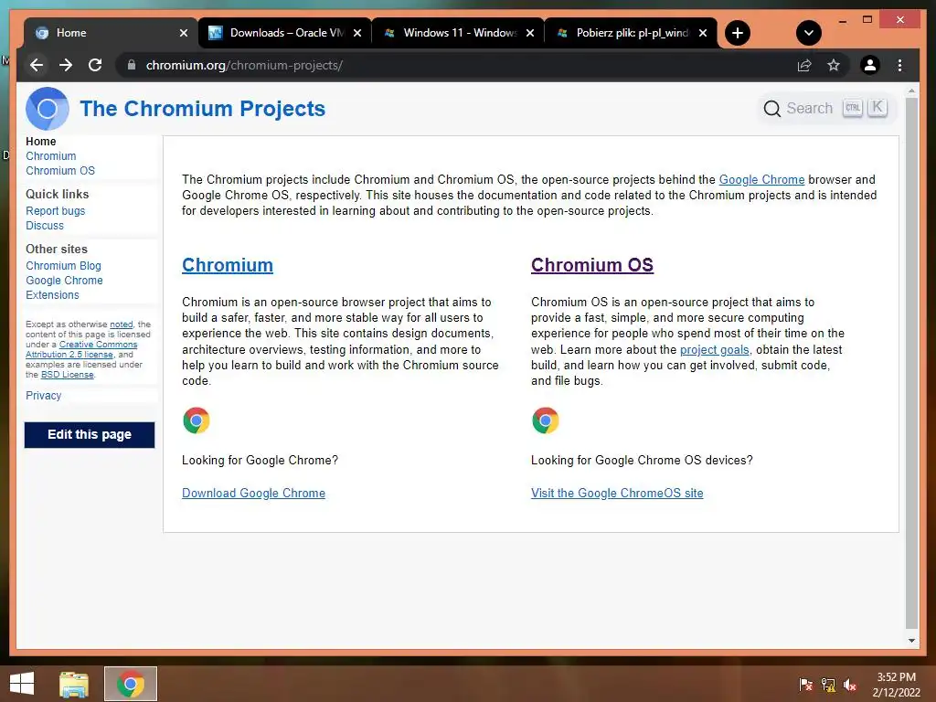Click the Chrome logo under Chromium section
The height and width of the screenshot is (702, 936).
[x=197, y=420]
